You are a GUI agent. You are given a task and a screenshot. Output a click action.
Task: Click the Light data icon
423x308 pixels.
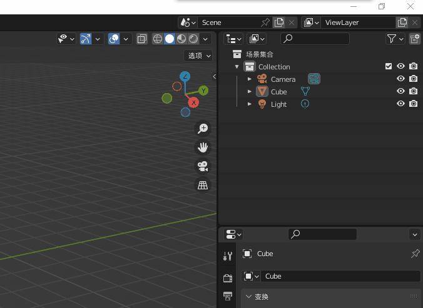click(305, 104)
